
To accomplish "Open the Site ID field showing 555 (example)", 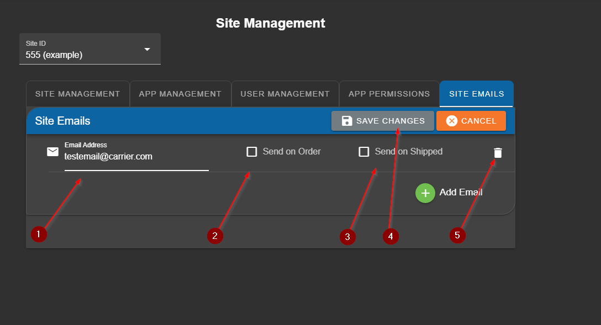I will (x=83, y=55).
